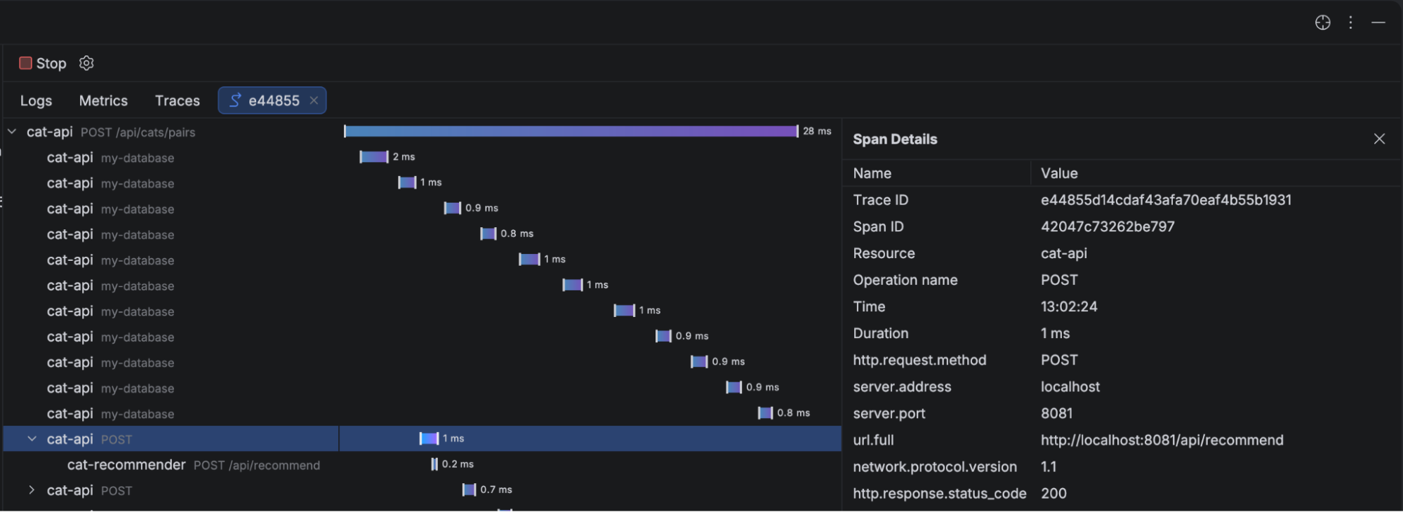This screenshot has height=512, width=1403.
Task: Open settings with the gear icon
Action: tap(86, 63)
